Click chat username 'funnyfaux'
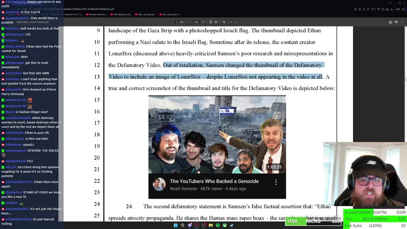The width and height of the screenshot is (407, 229). tap(12, 28)
